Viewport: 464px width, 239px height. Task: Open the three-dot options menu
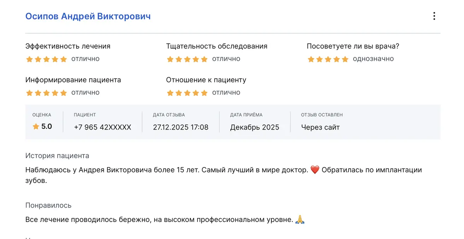(434, 16)
